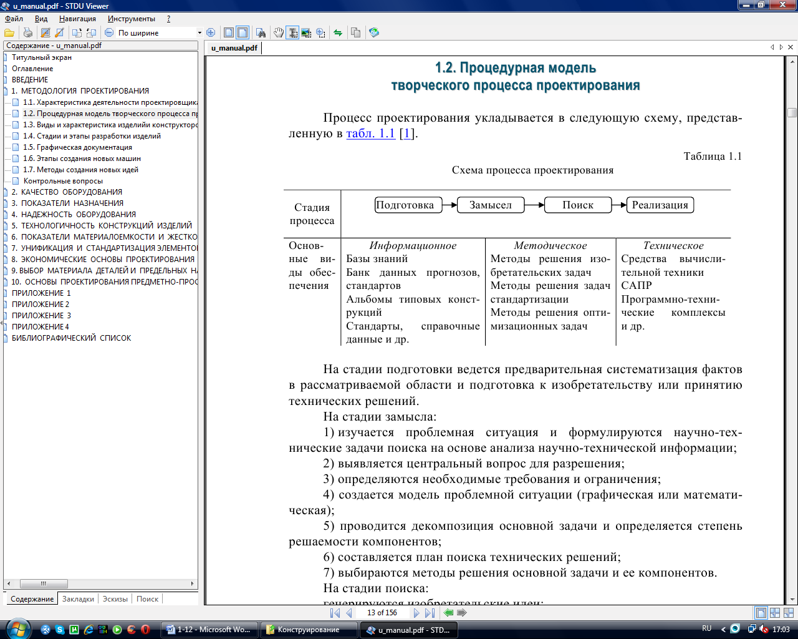
Task: Open '1.4. Стадии и этапы разработки изделий'
Action: click(92, 136)
